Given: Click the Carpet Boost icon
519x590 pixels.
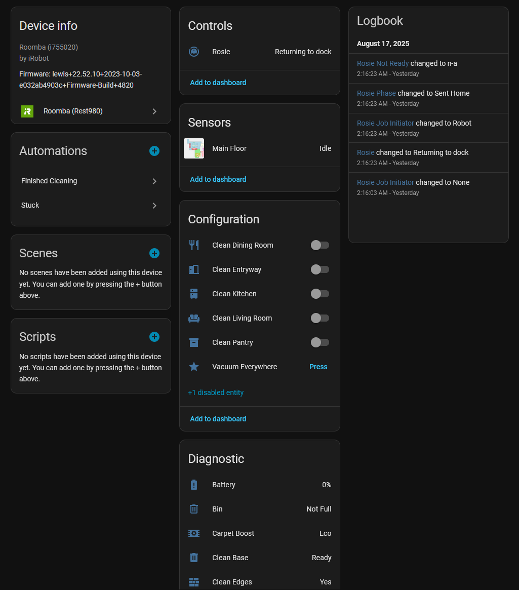Looking at the screenshot, I should (x=194, y=533).
